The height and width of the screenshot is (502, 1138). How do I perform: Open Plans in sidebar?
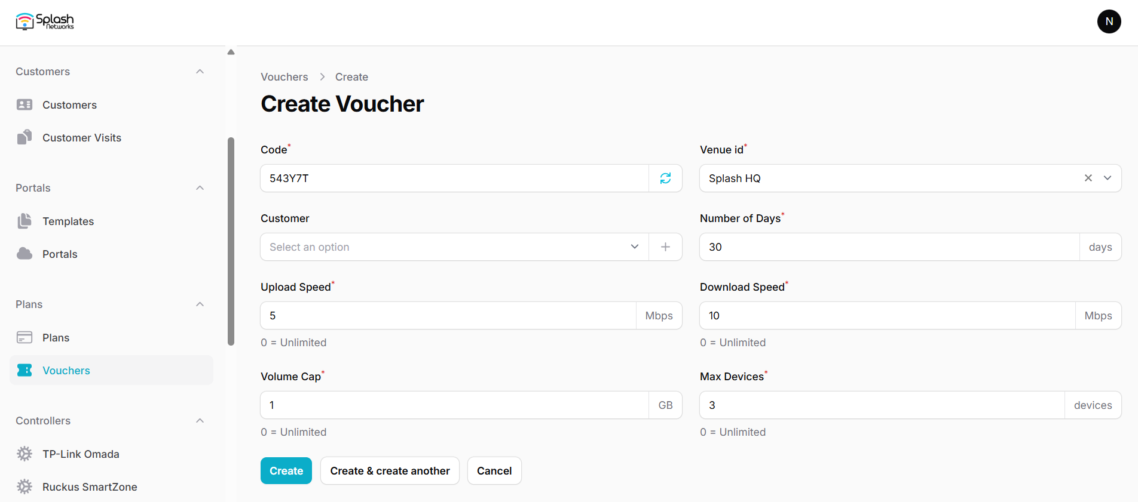(x=111, y=338)
